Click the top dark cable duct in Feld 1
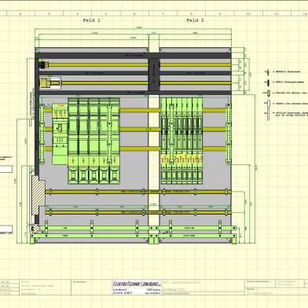Image resolution: width=308 pixels, height=308 pixels. pyautogui.click(x=91, y=56)
